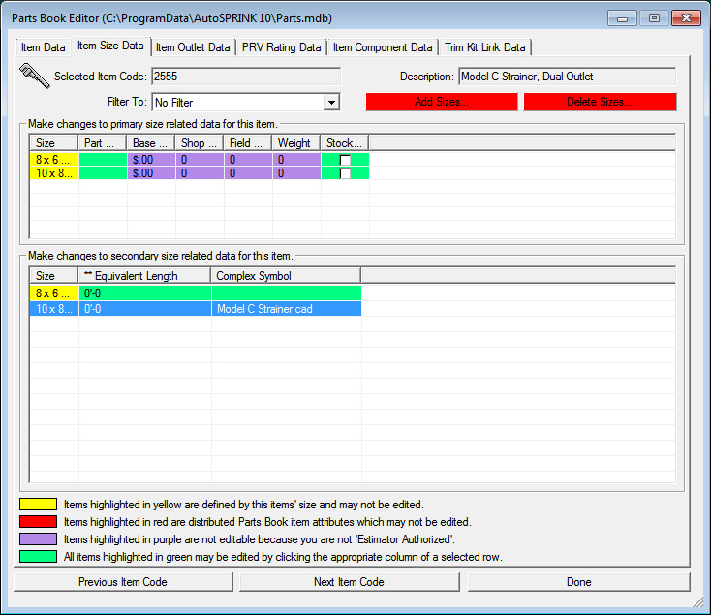
Task: Click the purple legend color swatch
Action: point(38,539)
